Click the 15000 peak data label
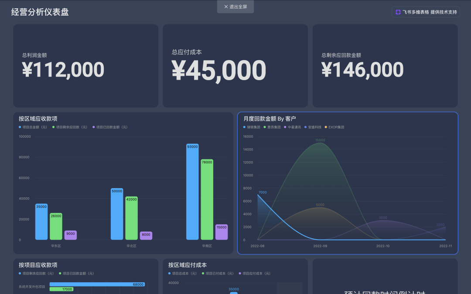Screen dimensions: 471x294 click(x=320, y=140)
